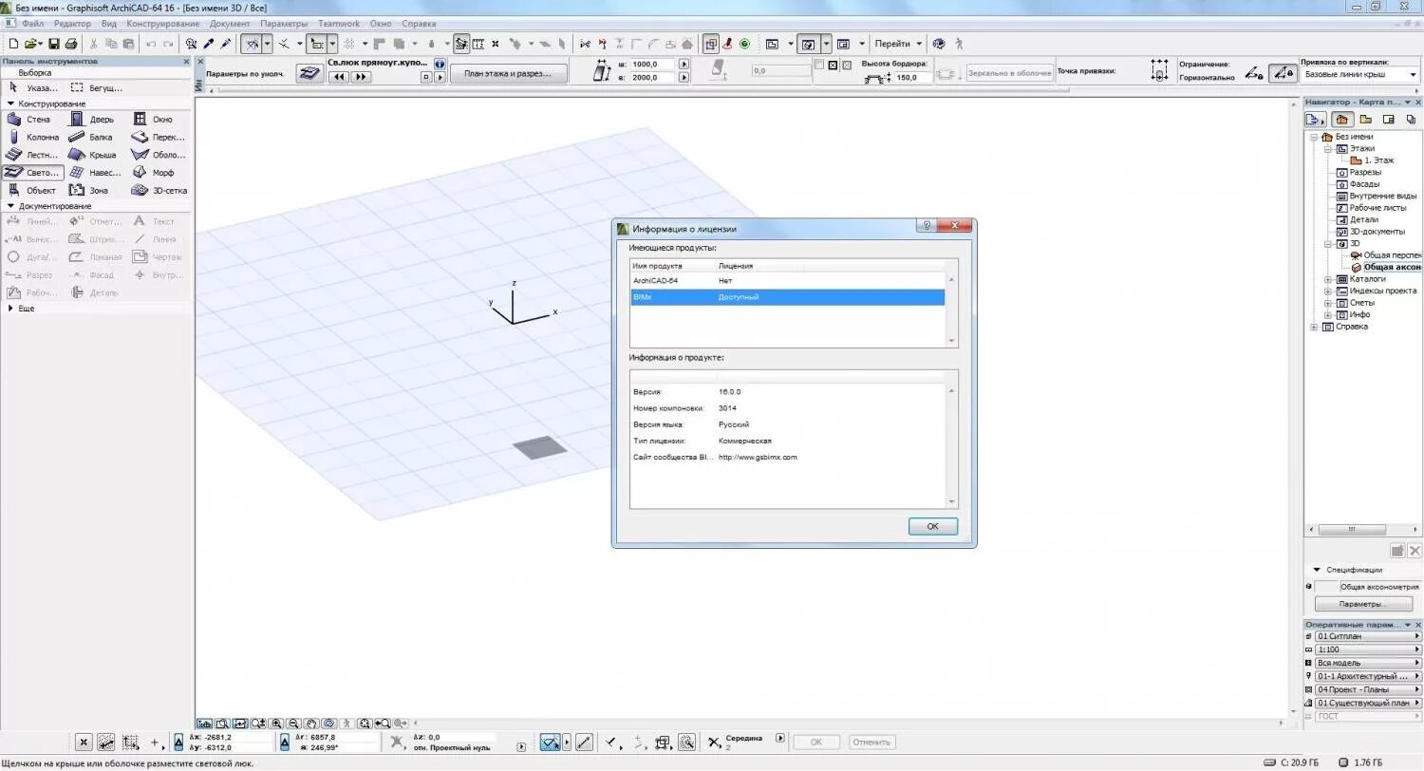Click the zoom out magnifier below viewport
This screenshot has height=771, width=1424.
coord(294,724)
